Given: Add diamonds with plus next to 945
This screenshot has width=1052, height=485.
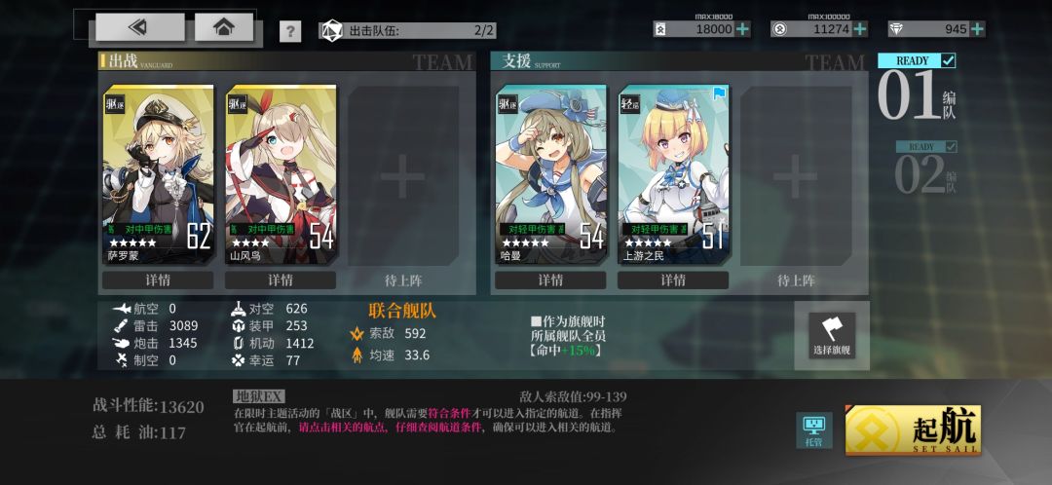Looking at the screenshot, I should click(x=977, y=29).
